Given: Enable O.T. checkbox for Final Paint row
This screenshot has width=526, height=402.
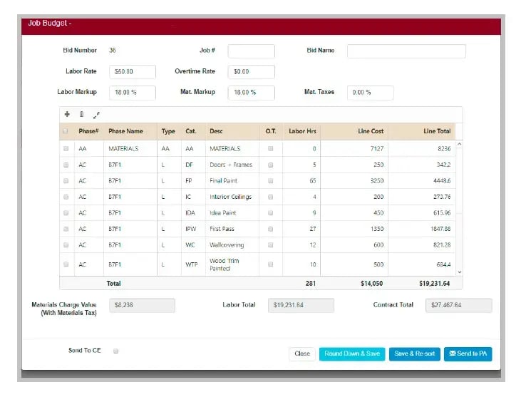Looking at the screenshot, I should point(270,181).
